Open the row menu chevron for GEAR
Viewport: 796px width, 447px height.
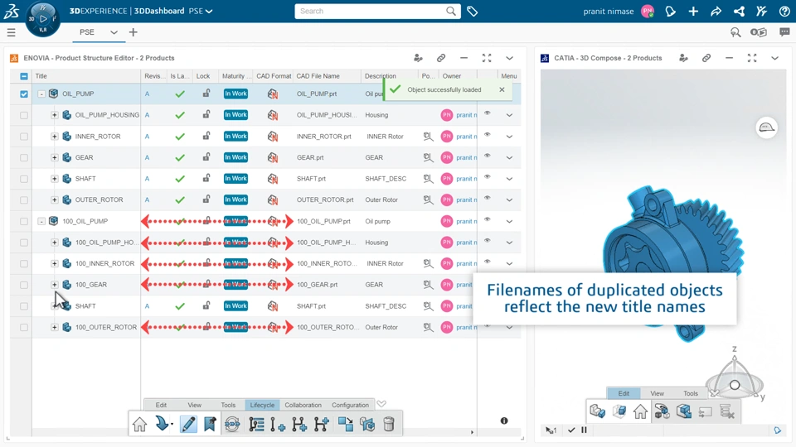tap(509, 157)
